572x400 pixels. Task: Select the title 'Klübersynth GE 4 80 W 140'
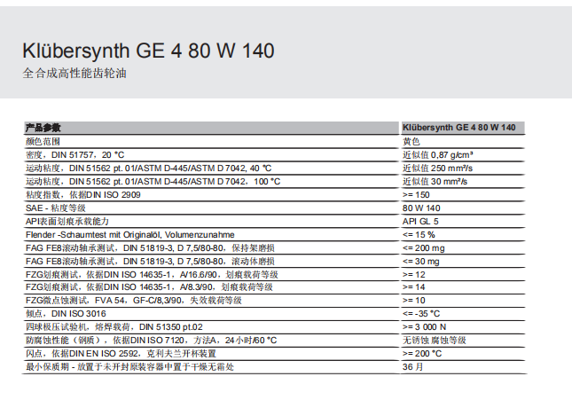click(x=148, y=51)
